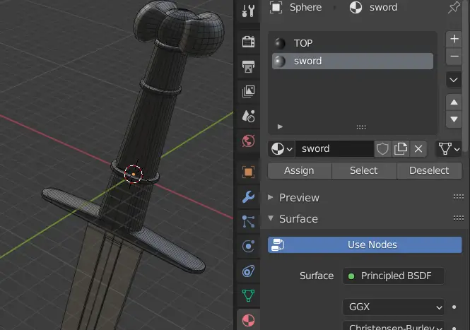Open the Modifier properties wrench tab
This screenshot has height=330, width=470.
[x=248, y=197]
